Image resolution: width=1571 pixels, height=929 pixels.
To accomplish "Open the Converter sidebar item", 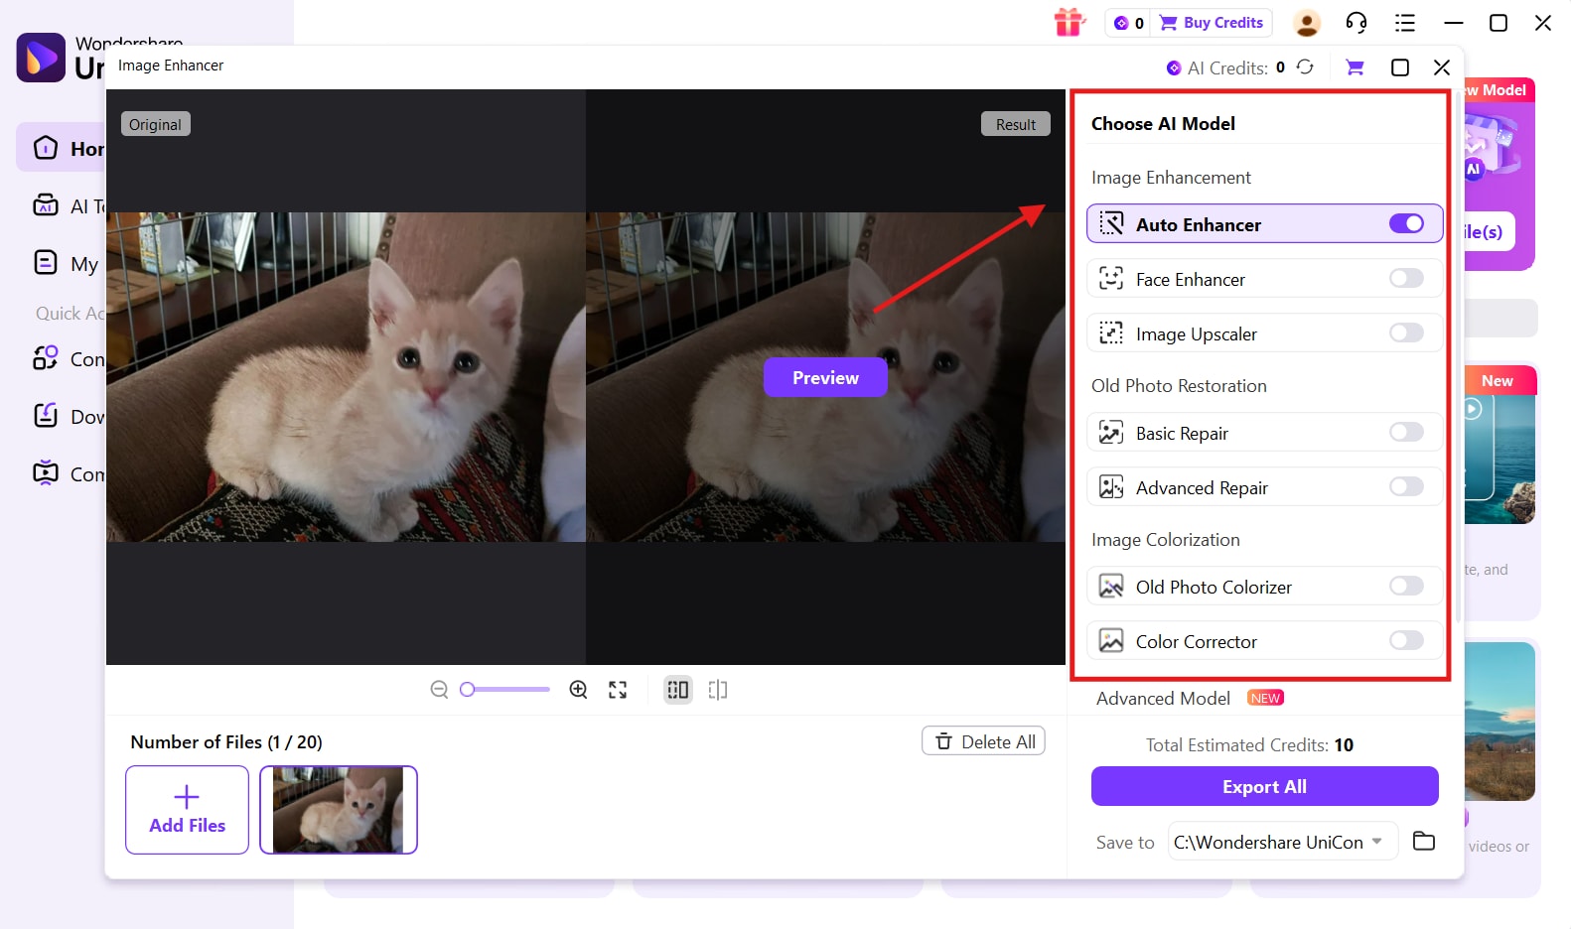I will click(x=68, y=359).
